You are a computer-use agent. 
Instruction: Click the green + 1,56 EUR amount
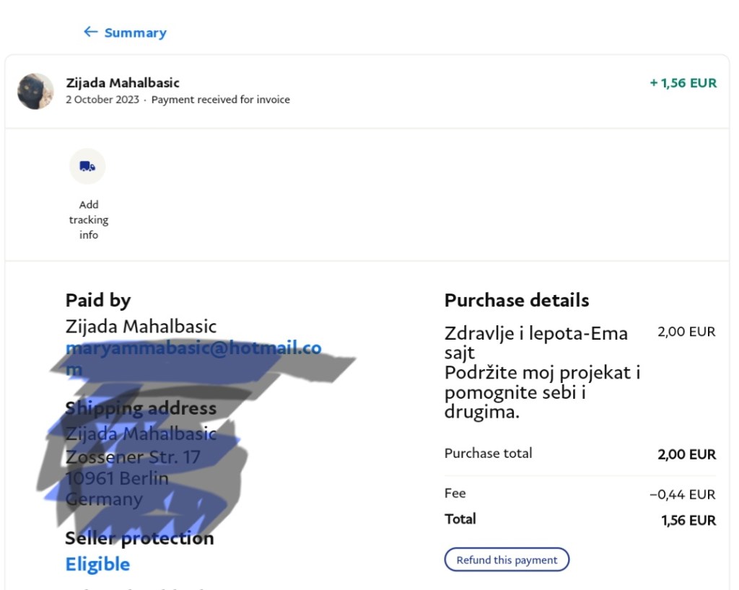683,83
